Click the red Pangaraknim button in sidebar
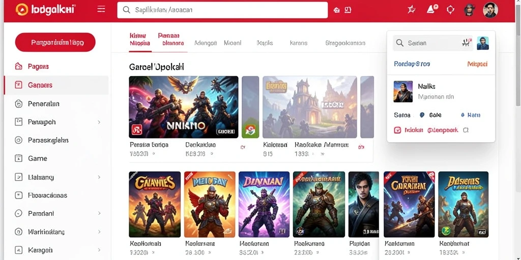The width and height of the screenshot is (521, 260). click(55, 42)
